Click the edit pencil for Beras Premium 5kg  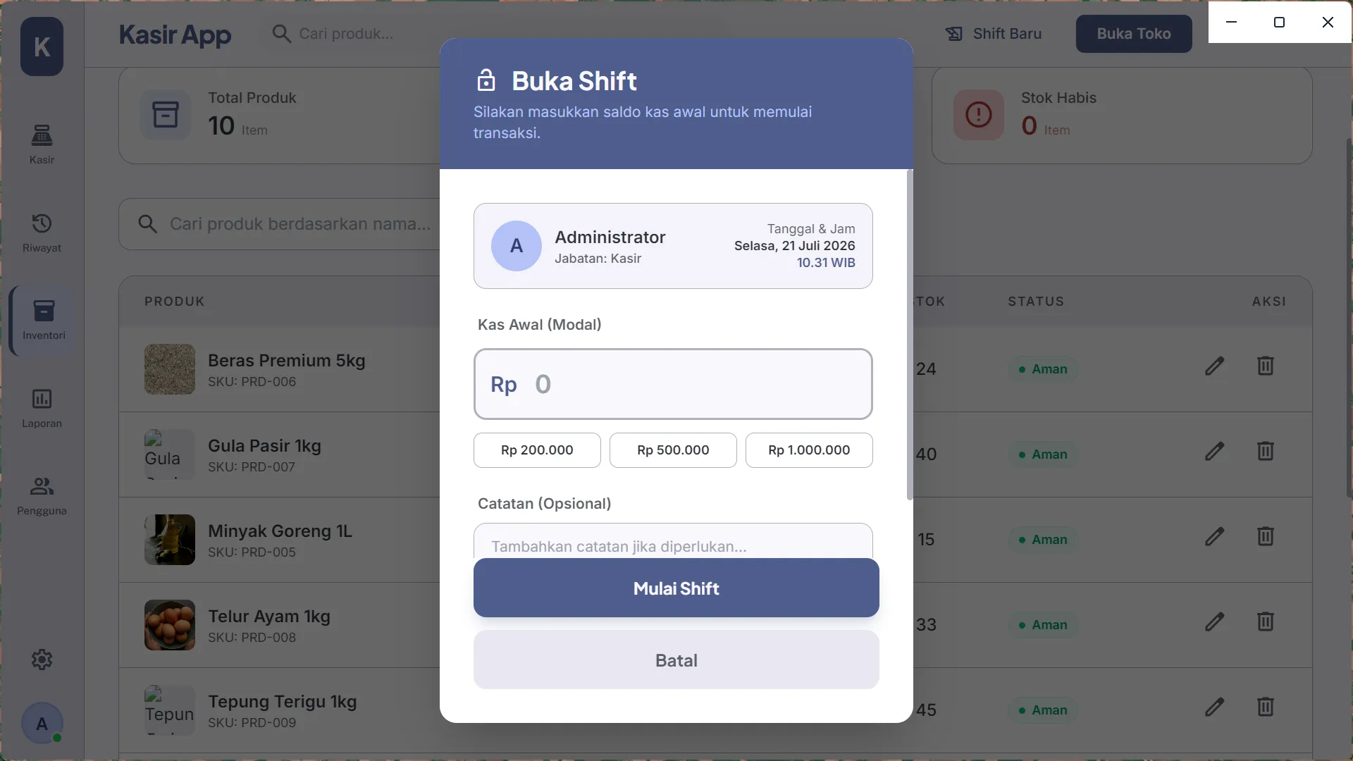pos(1214,366)
